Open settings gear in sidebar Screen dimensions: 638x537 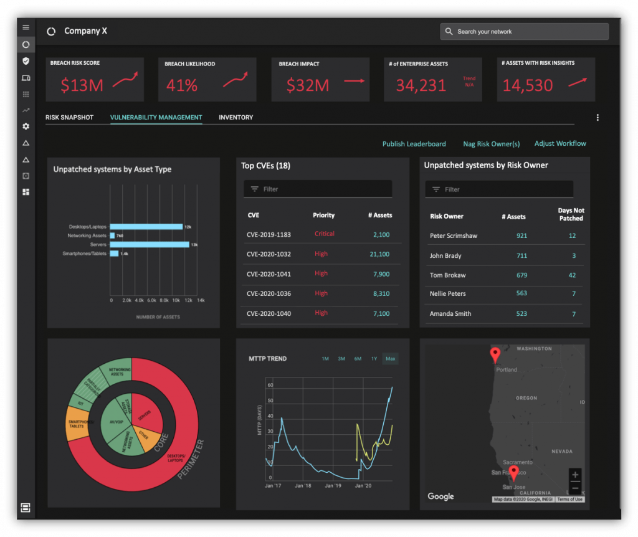26,126
